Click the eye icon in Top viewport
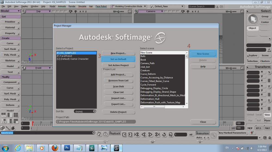The image size is (272, 152). pos(75,11)
